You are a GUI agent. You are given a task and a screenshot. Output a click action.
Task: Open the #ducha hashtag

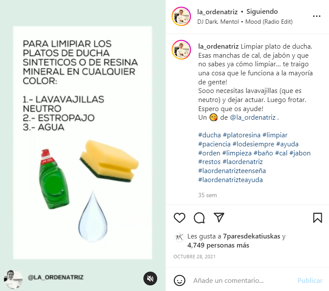[209, 135]
